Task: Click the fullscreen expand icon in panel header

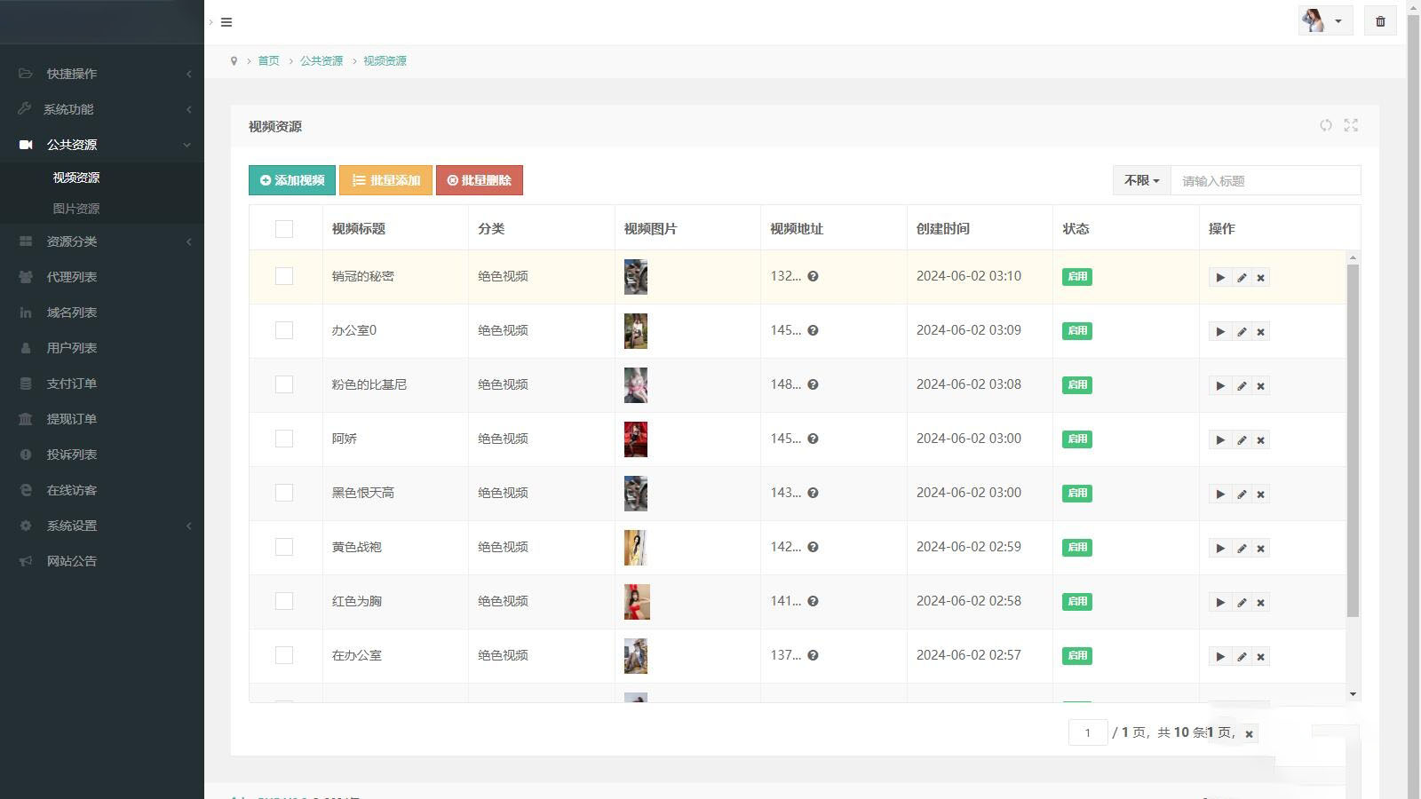Action: (x=1351, y=125)
